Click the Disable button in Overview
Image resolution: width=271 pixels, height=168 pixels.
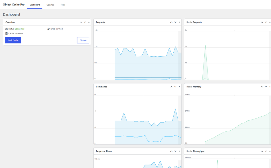click(83, 40)
